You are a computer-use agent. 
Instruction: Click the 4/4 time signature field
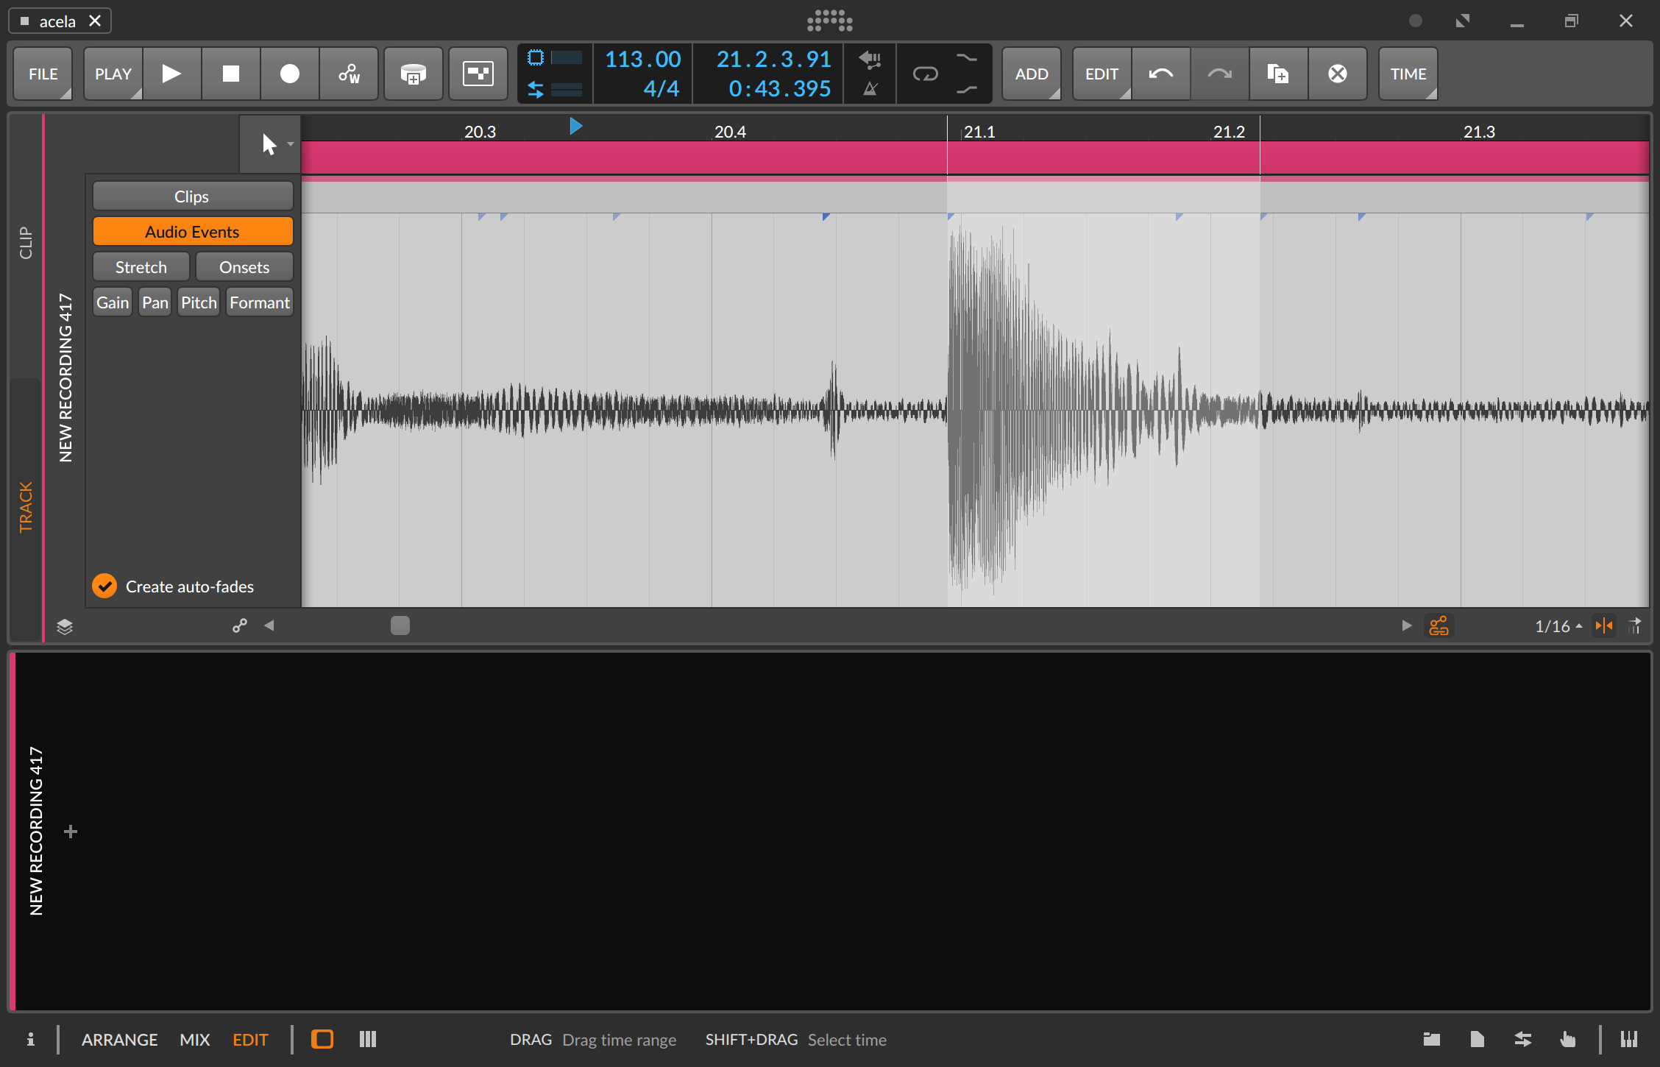661,89
